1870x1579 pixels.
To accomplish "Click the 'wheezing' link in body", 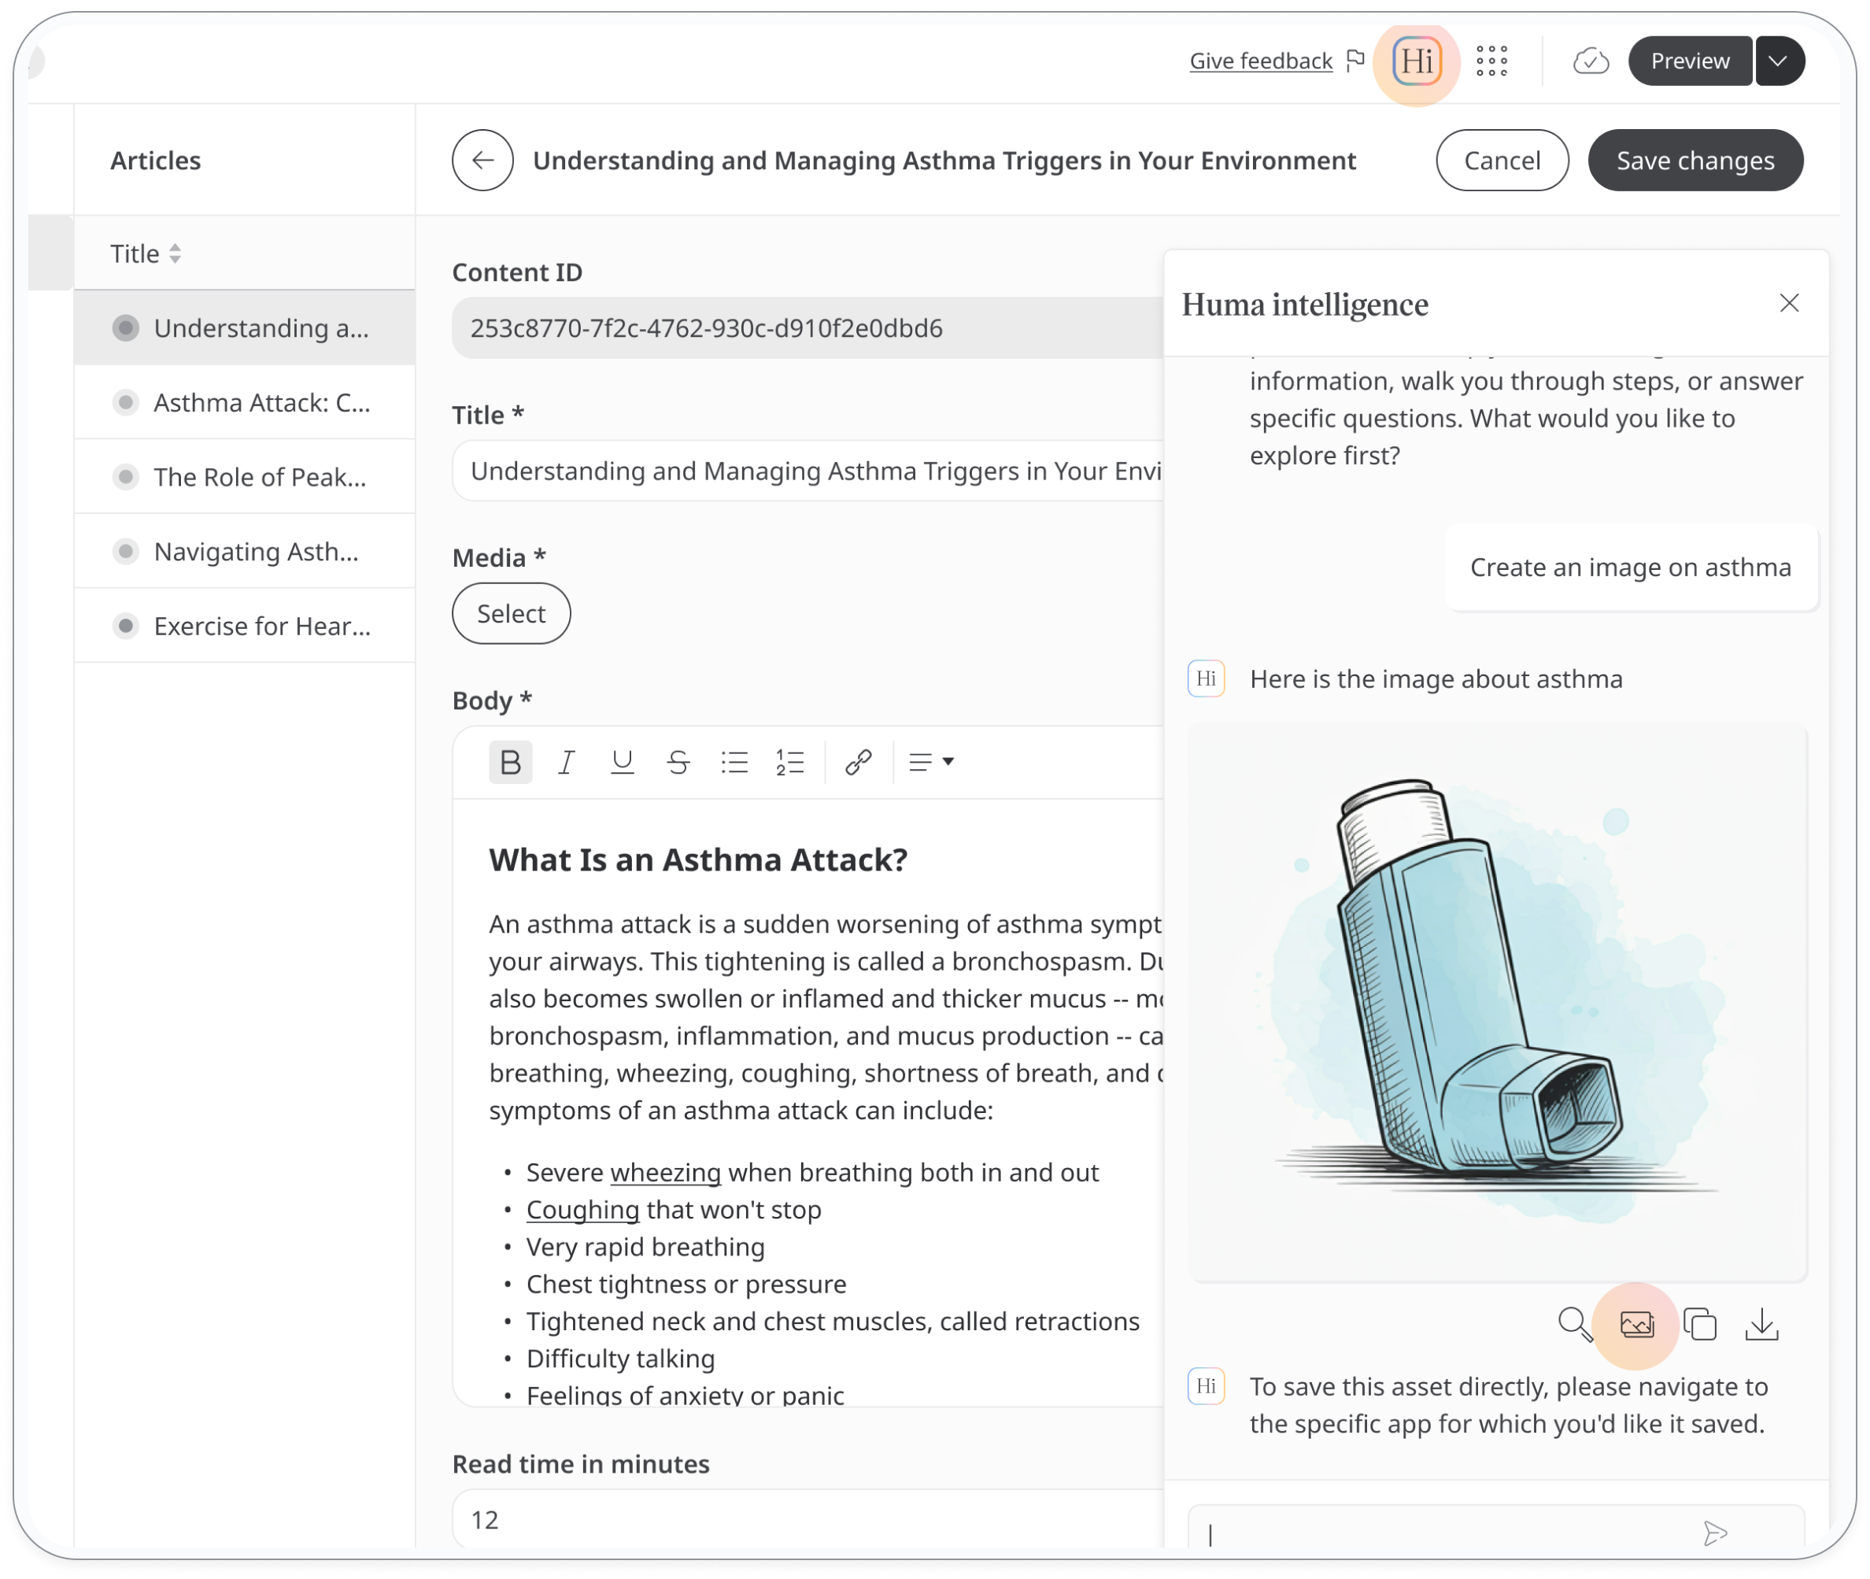I will [665, 1172].
